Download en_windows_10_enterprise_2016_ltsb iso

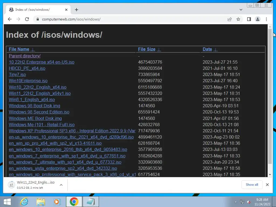coord(68,149)
